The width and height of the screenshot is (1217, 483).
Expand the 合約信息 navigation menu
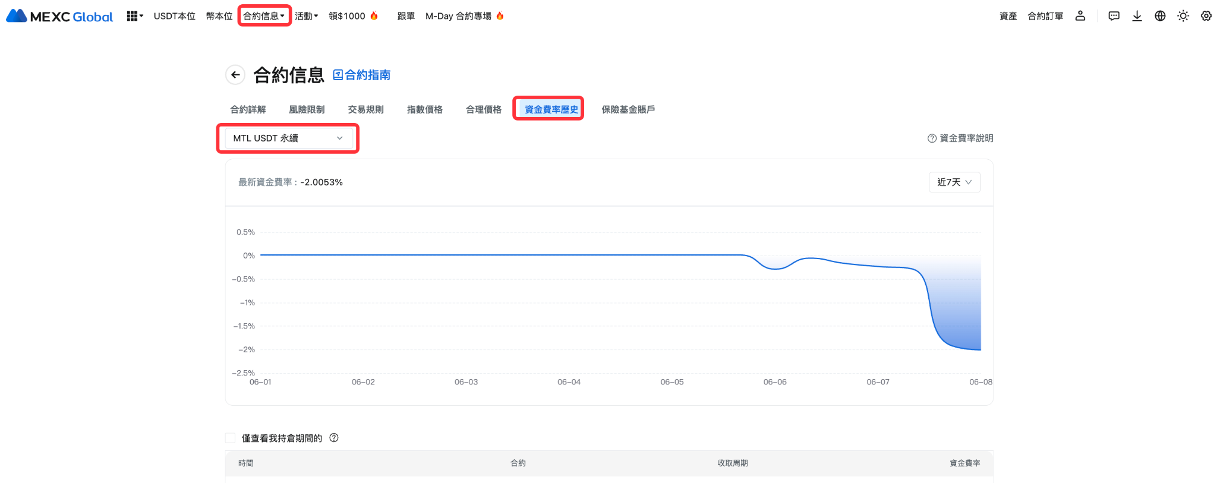click(264, 16)
